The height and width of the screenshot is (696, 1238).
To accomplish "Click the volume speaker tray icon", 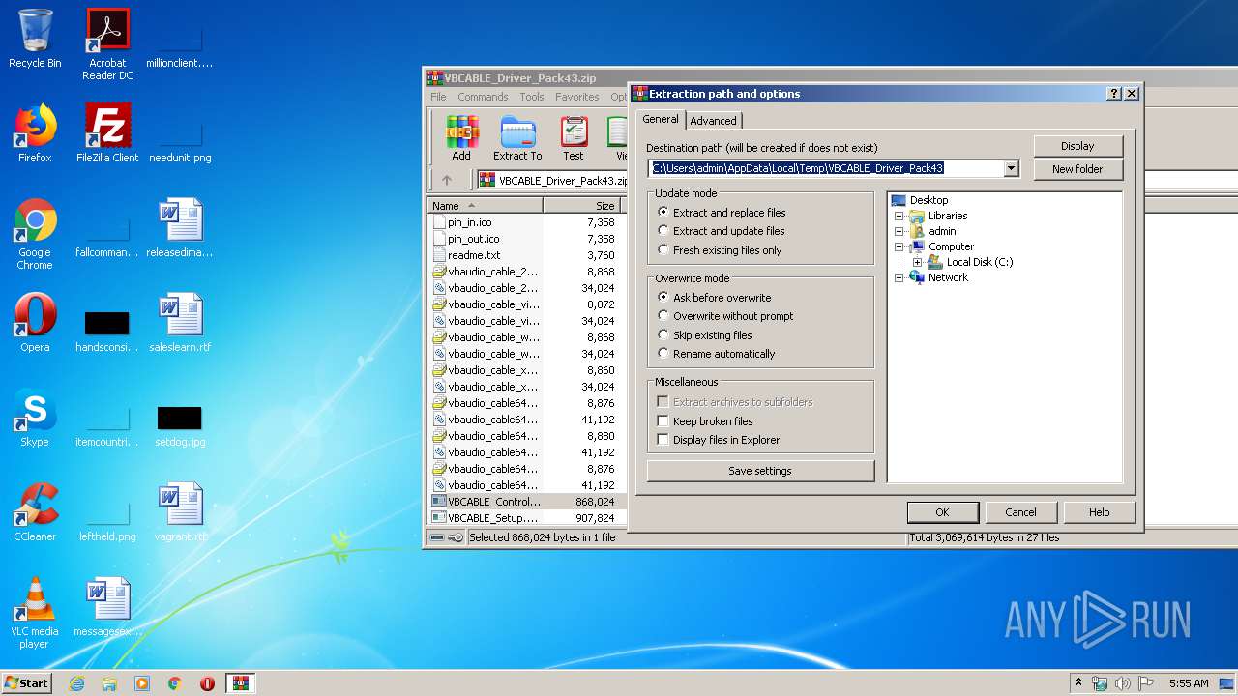I will [1123, 683].
